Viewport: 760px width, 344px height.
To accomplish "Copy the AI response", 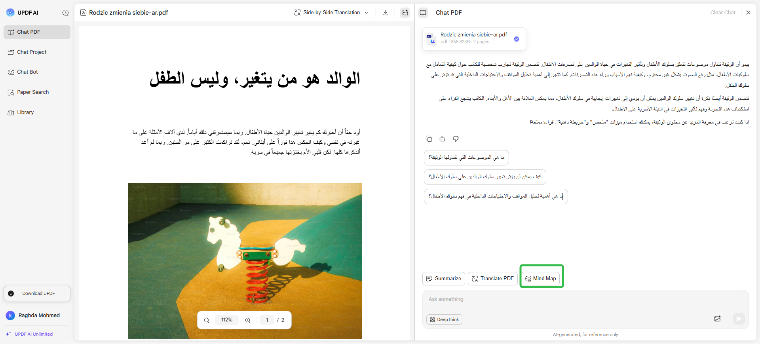I will coord(429,139).
